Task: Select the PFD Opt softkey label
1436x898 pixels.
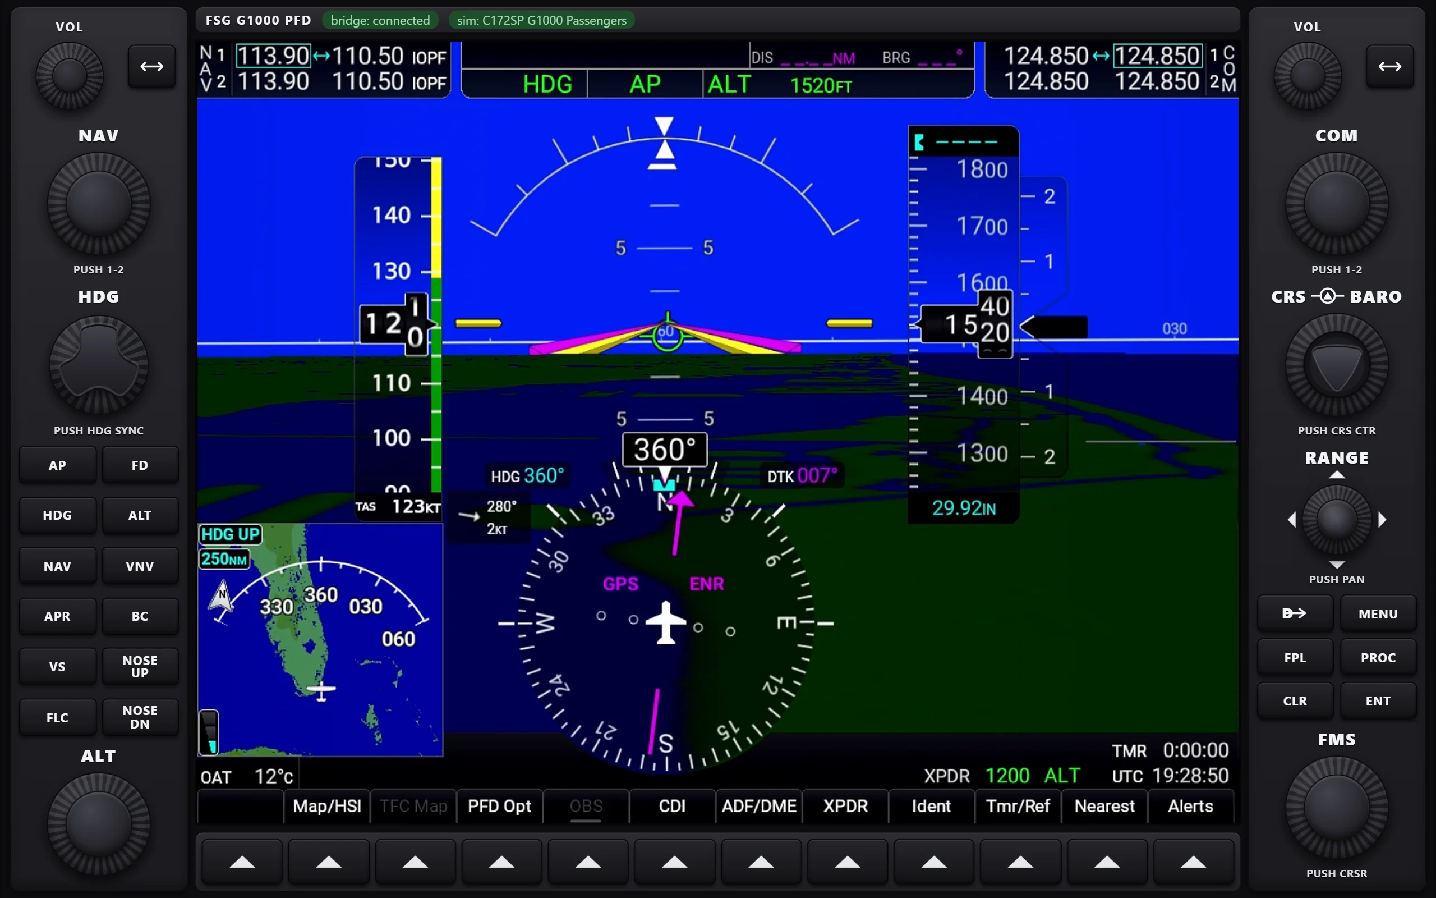Action: tap(500, 806)
